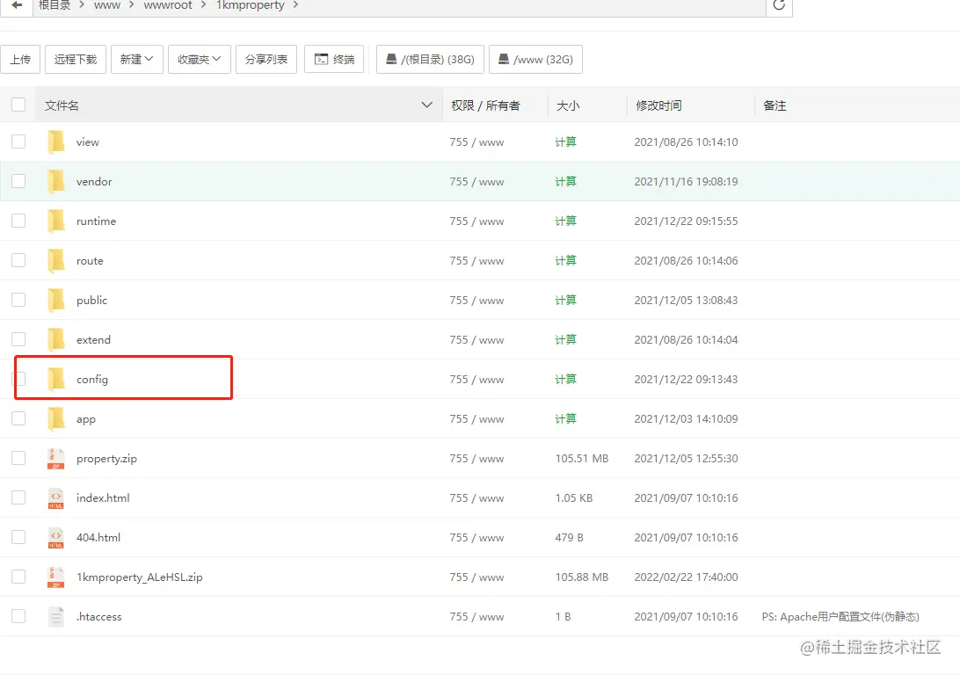Open the config folder icon
The width and height of the screenshot is (960, 675).
(55, 380)
